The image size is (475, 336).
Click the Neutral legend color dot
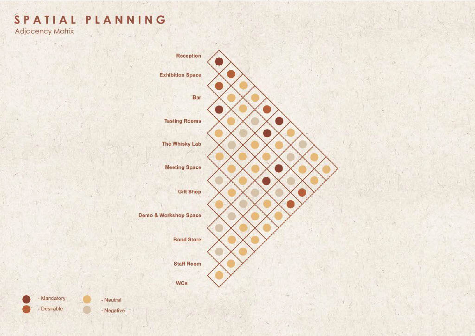[87, 299]
